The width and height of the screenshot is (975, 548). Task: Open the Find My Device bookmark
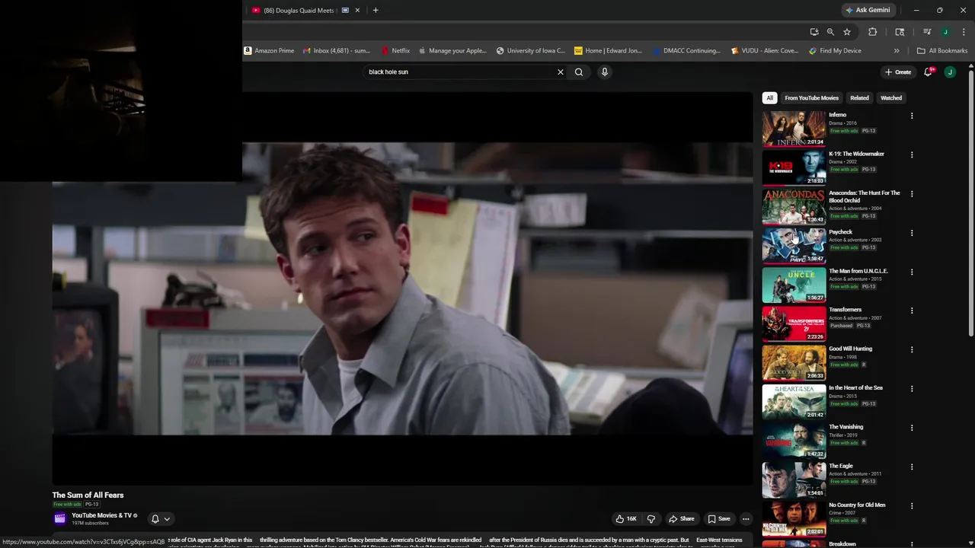835,51
